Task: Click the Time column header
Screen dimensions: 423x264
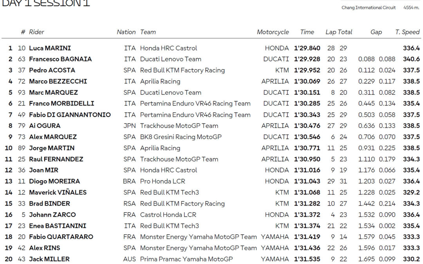Action: point(307,32)
